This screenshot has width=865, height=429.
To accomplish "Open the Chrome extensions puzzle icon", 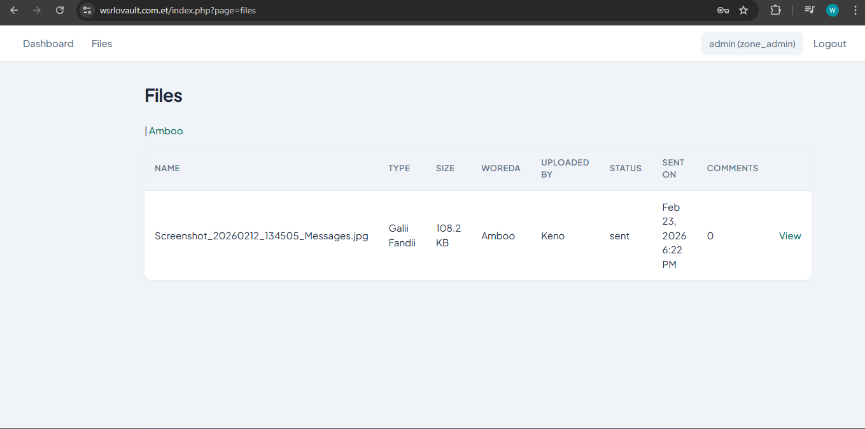I will point(775,10).
